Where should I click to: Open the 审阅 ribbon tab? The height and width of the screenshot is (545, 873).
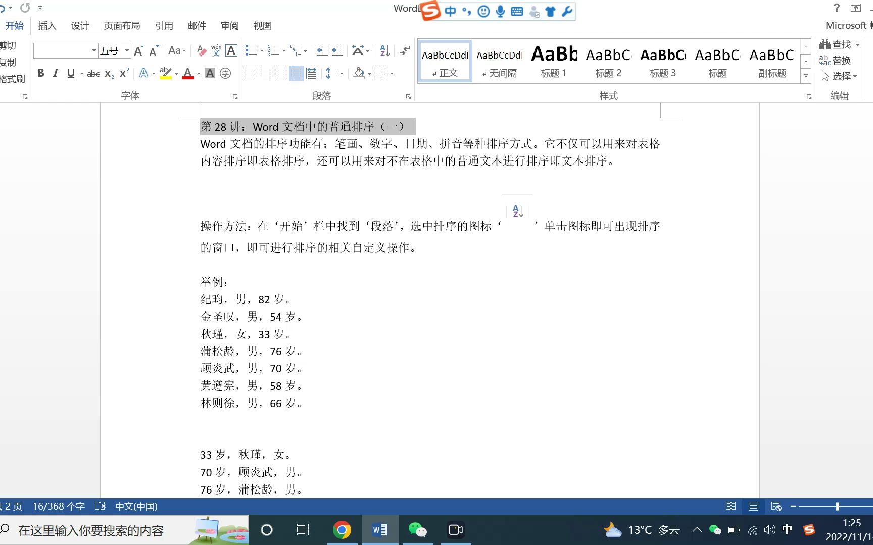pyautogui.click(x=229, y=25)
